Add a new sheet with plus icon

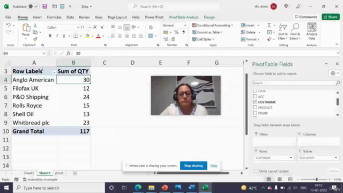(x=75, y=173)
